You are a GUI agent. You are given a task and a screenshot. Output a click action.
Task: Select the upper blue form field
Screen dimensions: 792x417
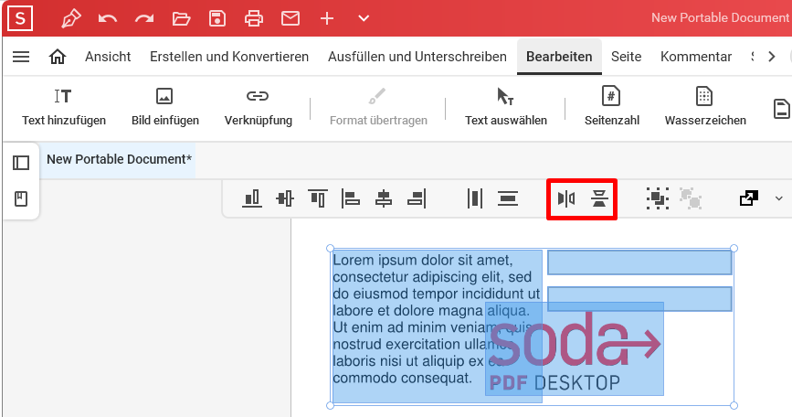[639, 262]
